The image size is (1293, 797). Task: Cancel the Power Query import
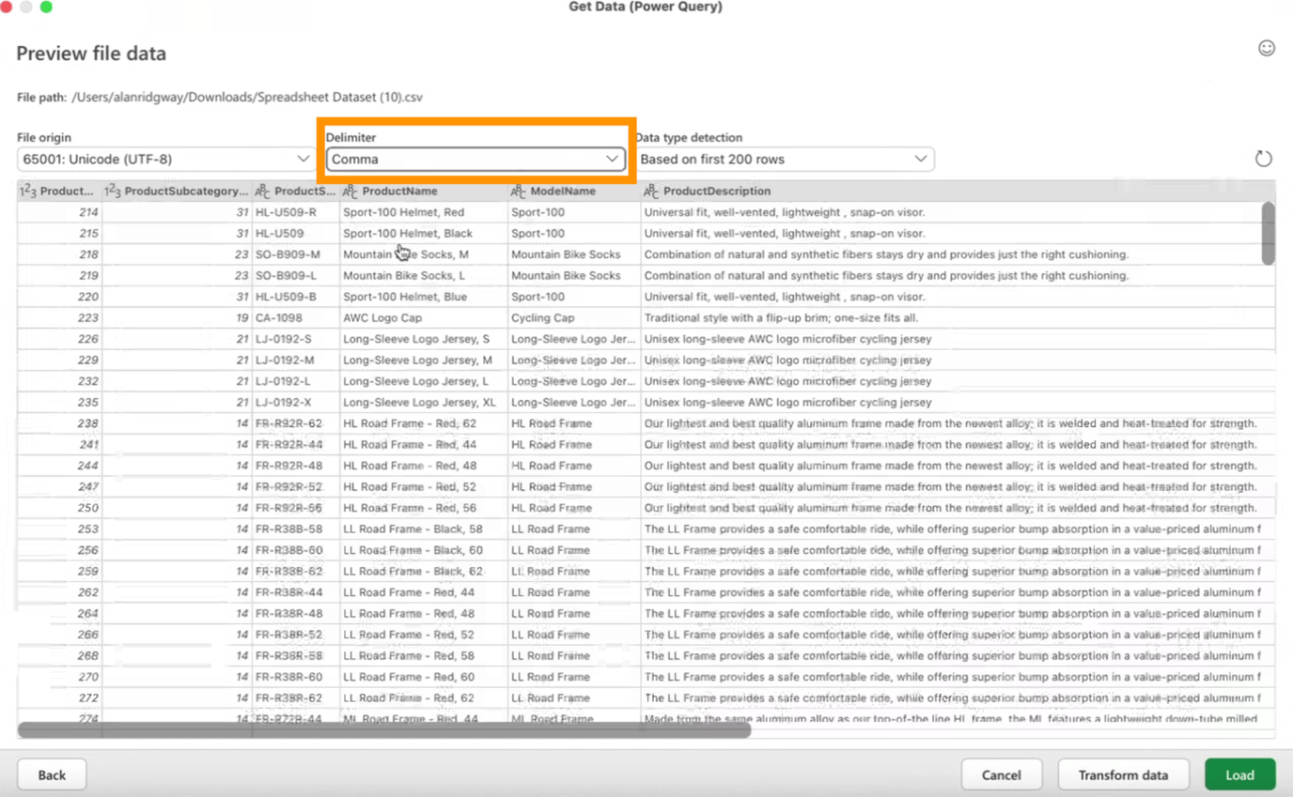pyautogui.click(x=1002, y=774)
